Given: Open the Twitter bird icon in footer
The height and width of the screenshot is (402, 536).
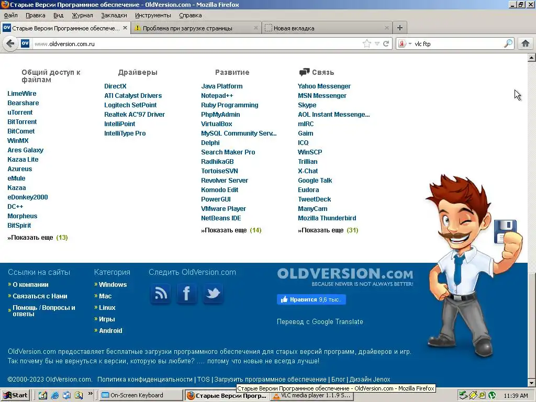Looking at the screenshot, I should (213, 293).
